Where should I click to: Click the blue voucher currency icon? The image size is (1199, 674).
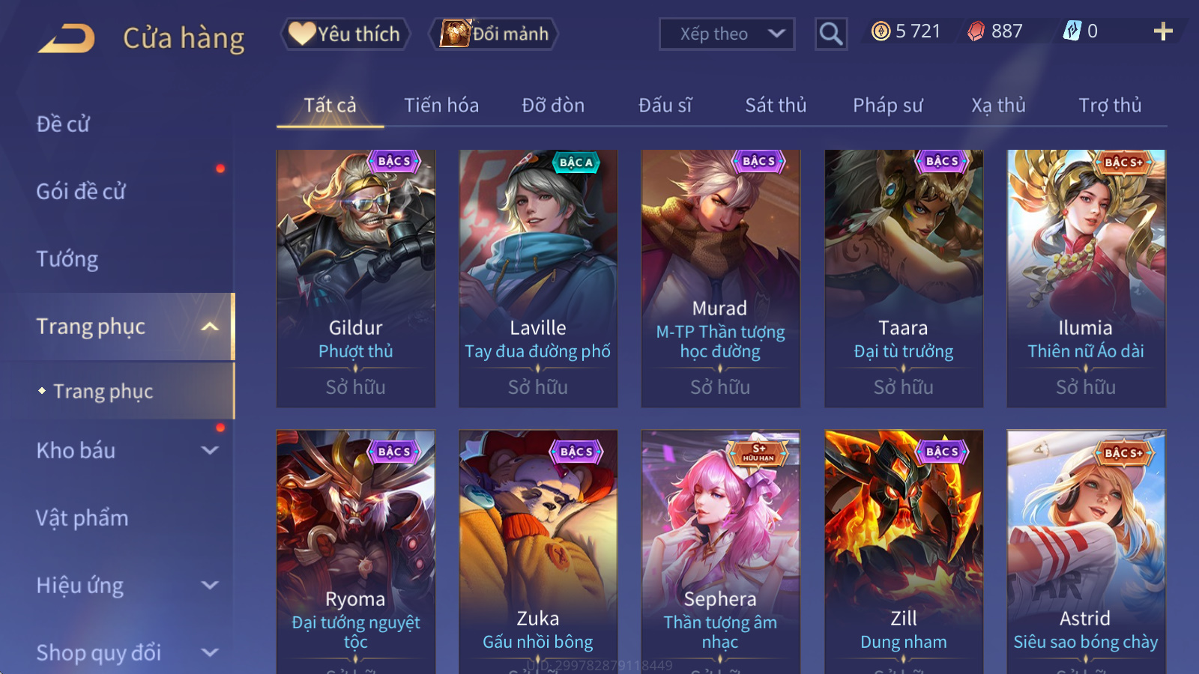pyautogui.click(x=1072, y=31)
